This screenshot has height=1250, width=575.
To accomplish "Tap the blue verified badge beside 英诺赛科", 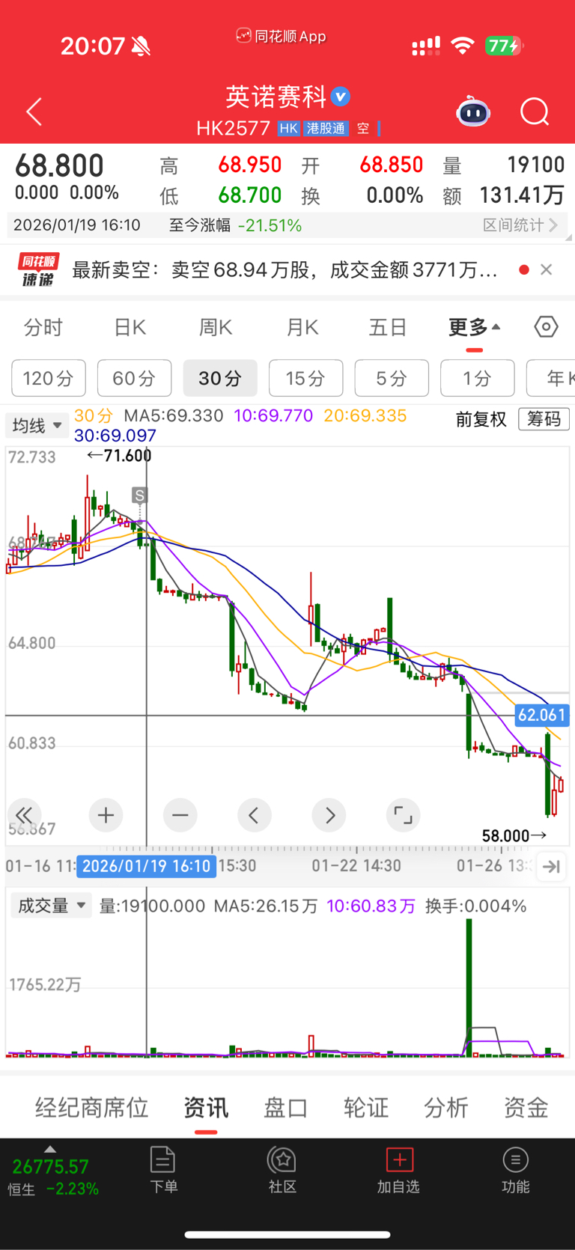I will 341,97.
